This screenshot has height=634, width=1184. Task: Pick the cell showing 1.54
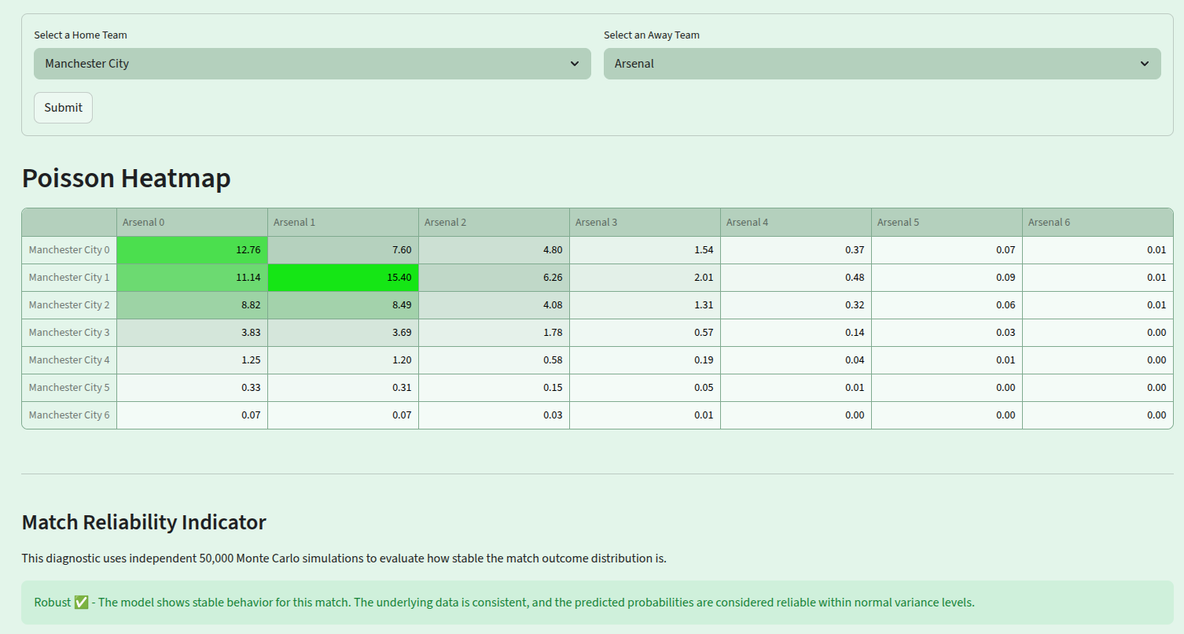tap(645, 250)
